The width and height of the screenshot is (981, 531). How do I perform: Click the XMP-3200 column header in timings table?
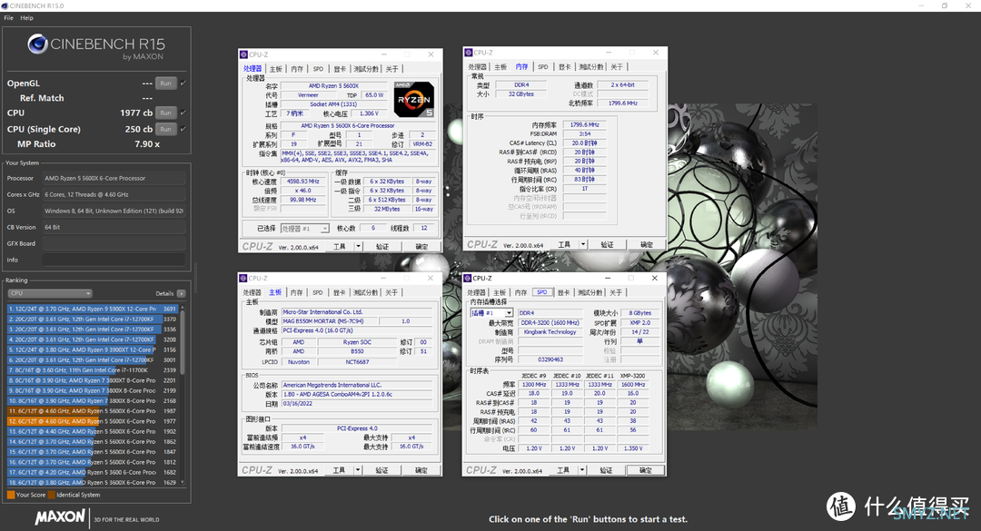632,376
